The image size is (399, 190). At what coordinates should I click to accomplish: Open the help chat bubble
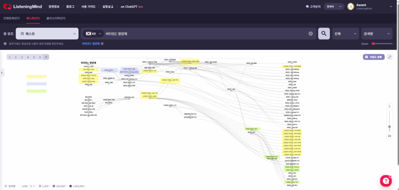click(385, 180)
